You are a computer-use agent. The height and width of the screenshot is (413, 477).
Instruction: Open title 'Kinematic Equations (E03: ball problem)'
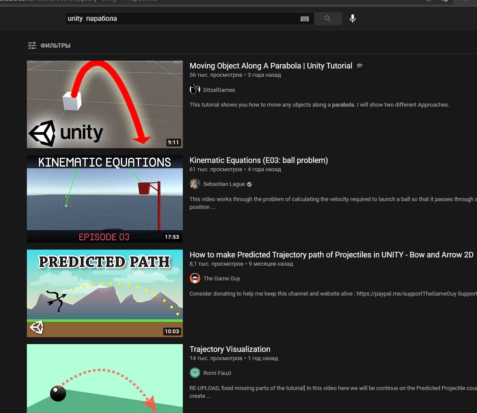(x=259, y=160)
